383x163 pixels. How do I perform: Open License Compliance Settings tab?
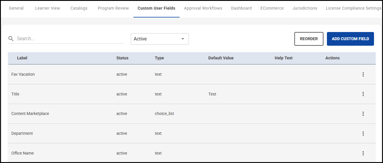coord(353,8)
